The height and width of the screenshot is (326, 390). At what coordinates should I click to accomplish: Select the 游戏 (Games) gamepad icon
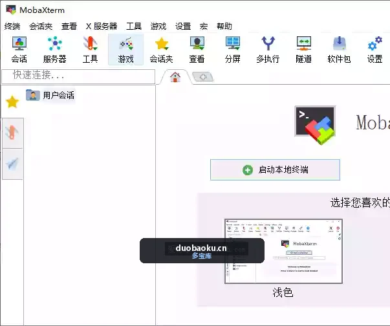click(125, 50)
